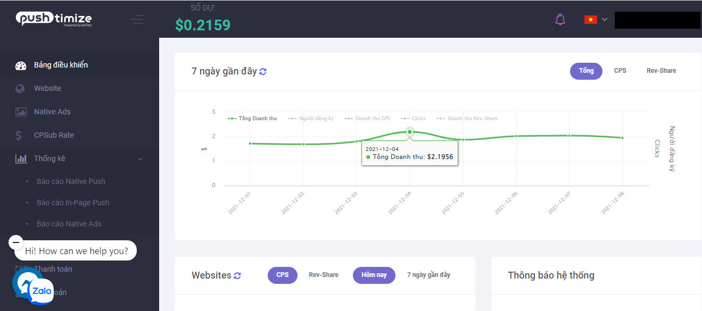Toggle Người đăng ký legend series
The image size is (702, 311).
tap(311, 119)
